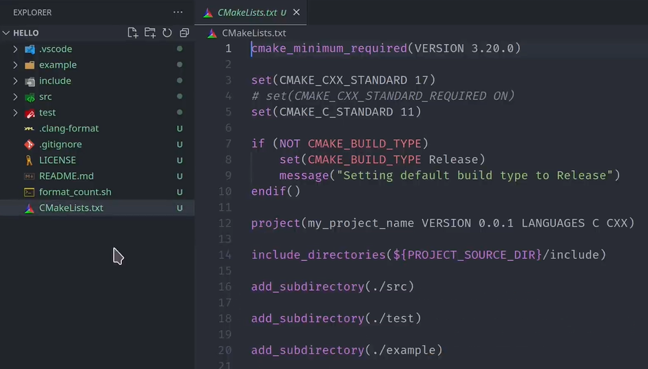648x369 pixels.
Task: Click the New File icon in Explorer
Action: [x=132, y=32]
